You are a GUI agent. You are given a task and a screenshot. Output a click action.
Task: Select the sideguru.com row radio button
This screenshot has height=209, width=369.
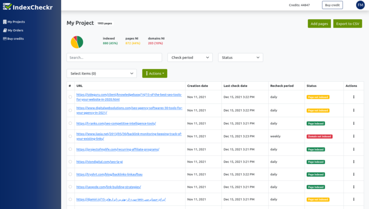pyautogui.click(x=70, y=97)
